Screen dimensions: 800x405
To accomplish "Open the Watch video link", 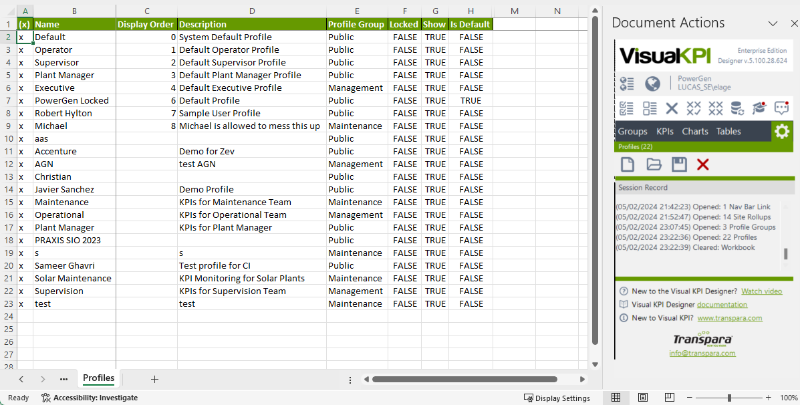I will [761, 291].
